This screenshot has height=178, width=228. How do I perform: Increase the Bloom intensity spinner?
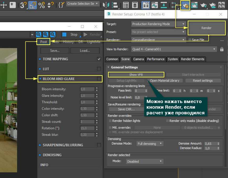point(97,88)
